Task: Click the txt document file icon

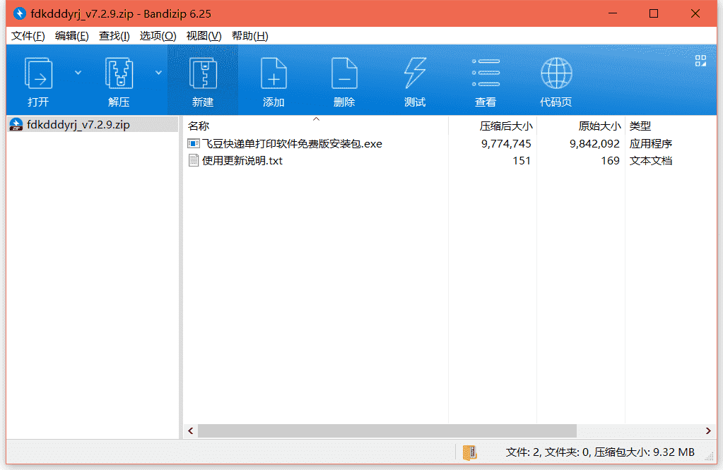Action: point(194,161)
